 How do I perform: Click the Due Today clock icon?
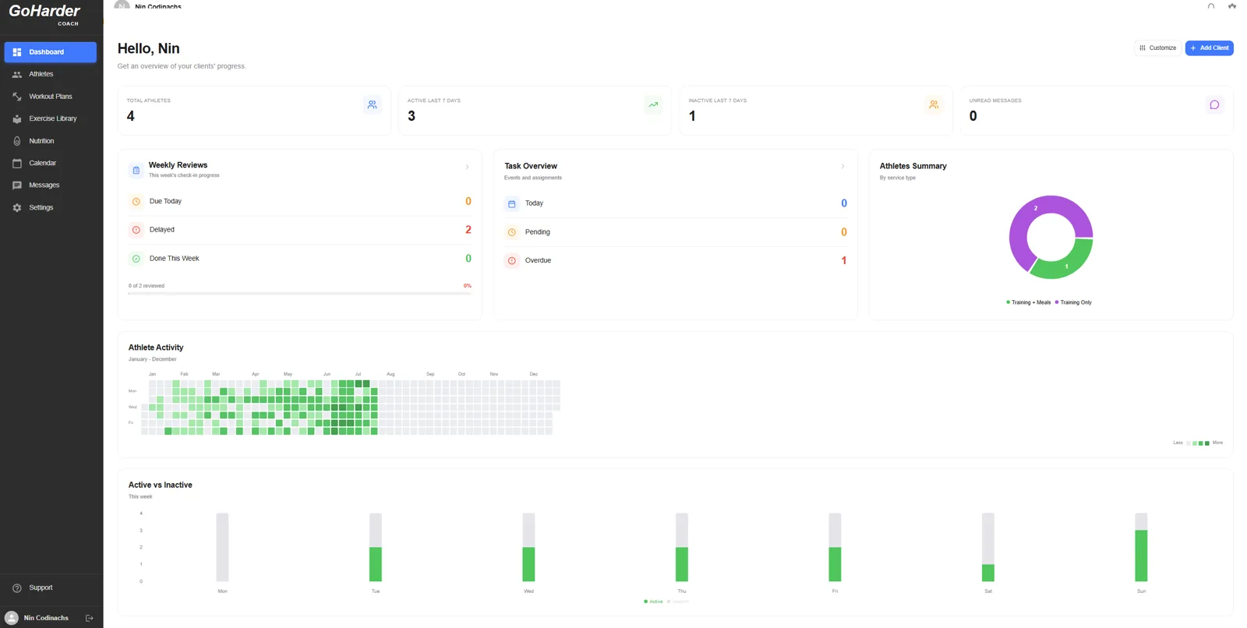coord(136,202)
